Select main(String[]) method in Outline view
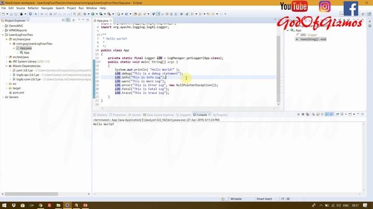The width and height of the screenshot is (373, 209). point(313,39)
